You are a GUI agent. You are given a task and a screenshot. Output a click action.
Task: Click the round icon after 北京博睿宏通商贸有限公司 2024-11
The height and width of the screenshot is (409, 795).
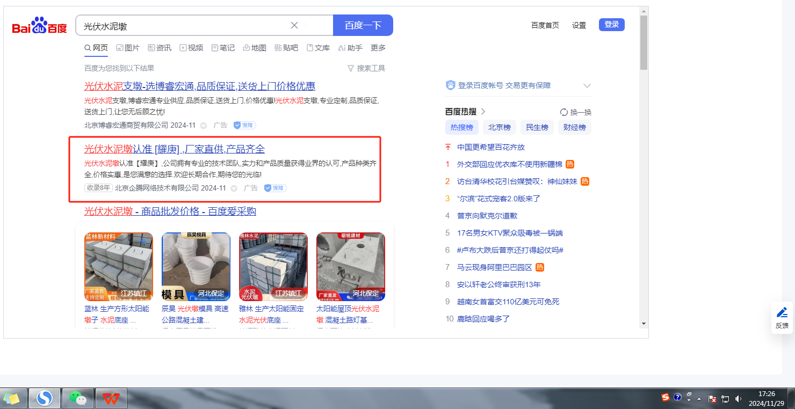(x=204, y=126)
